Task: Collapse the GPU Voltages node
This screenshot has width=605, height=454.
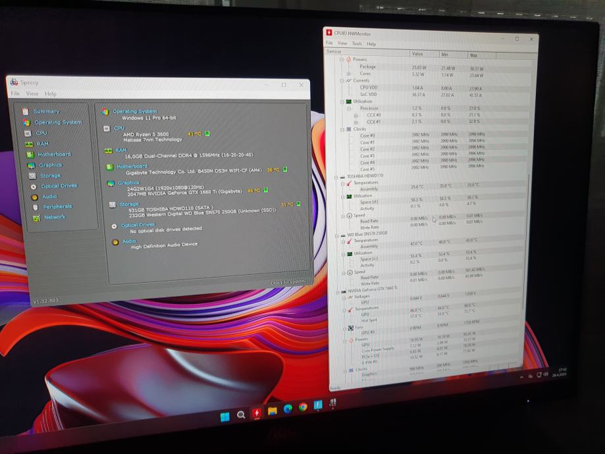Action: pyautogui.click(x=344, y=297)
